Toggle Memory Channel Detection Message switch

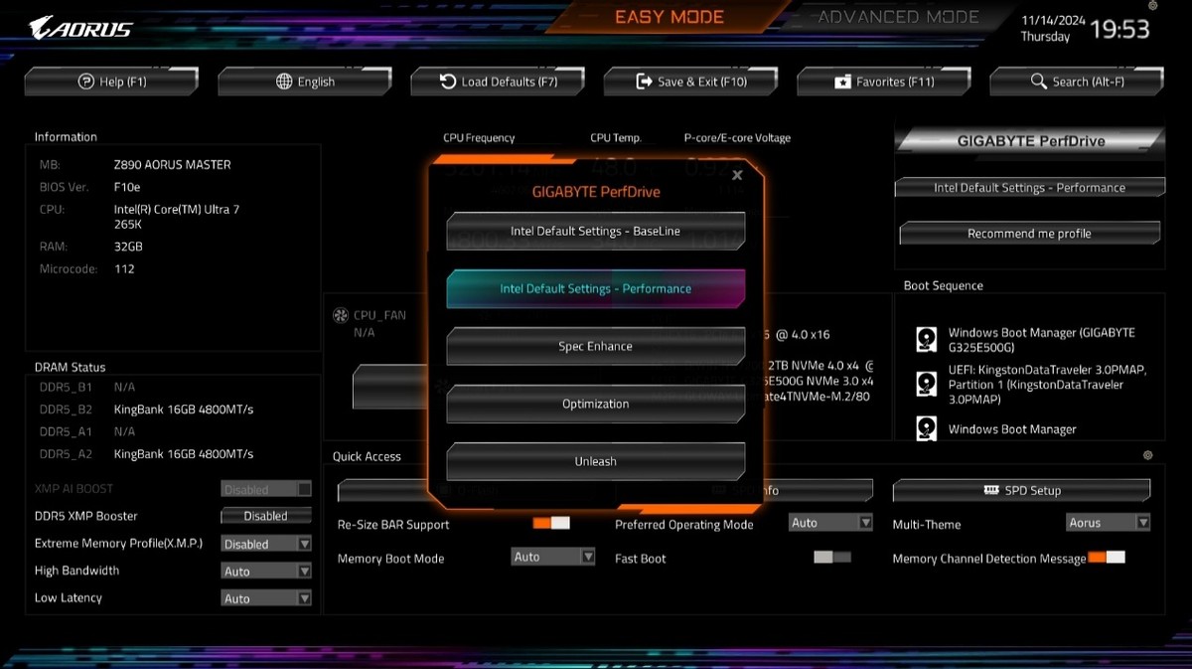pos(1107,558)
